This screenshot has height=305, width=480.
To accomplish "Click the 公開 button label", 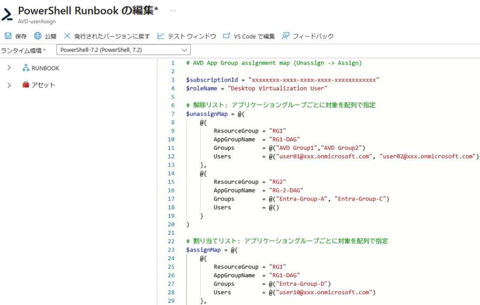I will click(50, 37).
